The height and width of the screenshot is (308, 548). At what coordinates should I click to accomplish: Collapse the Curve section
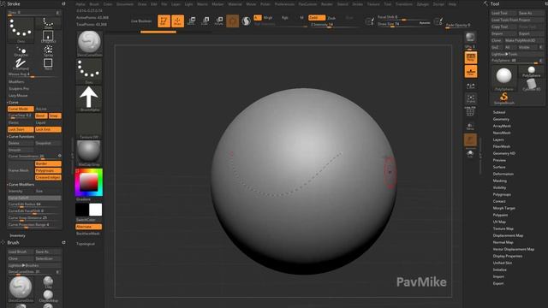[x=13, y=103]
